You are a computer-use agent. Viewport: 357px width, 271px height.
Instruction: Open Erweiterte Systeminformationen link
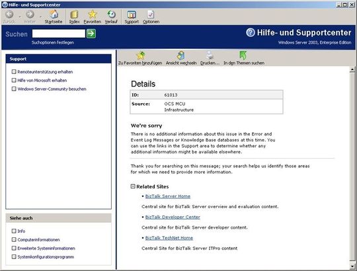pyautogui.click(x=46, y=249)
